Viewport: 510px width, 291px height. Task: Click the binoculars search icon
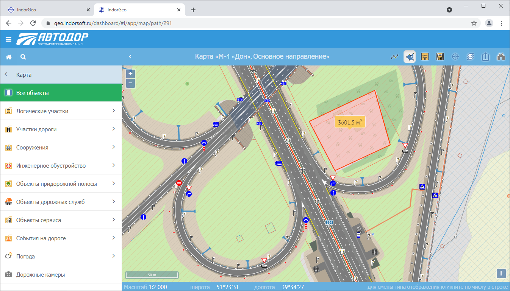(501, 57)
